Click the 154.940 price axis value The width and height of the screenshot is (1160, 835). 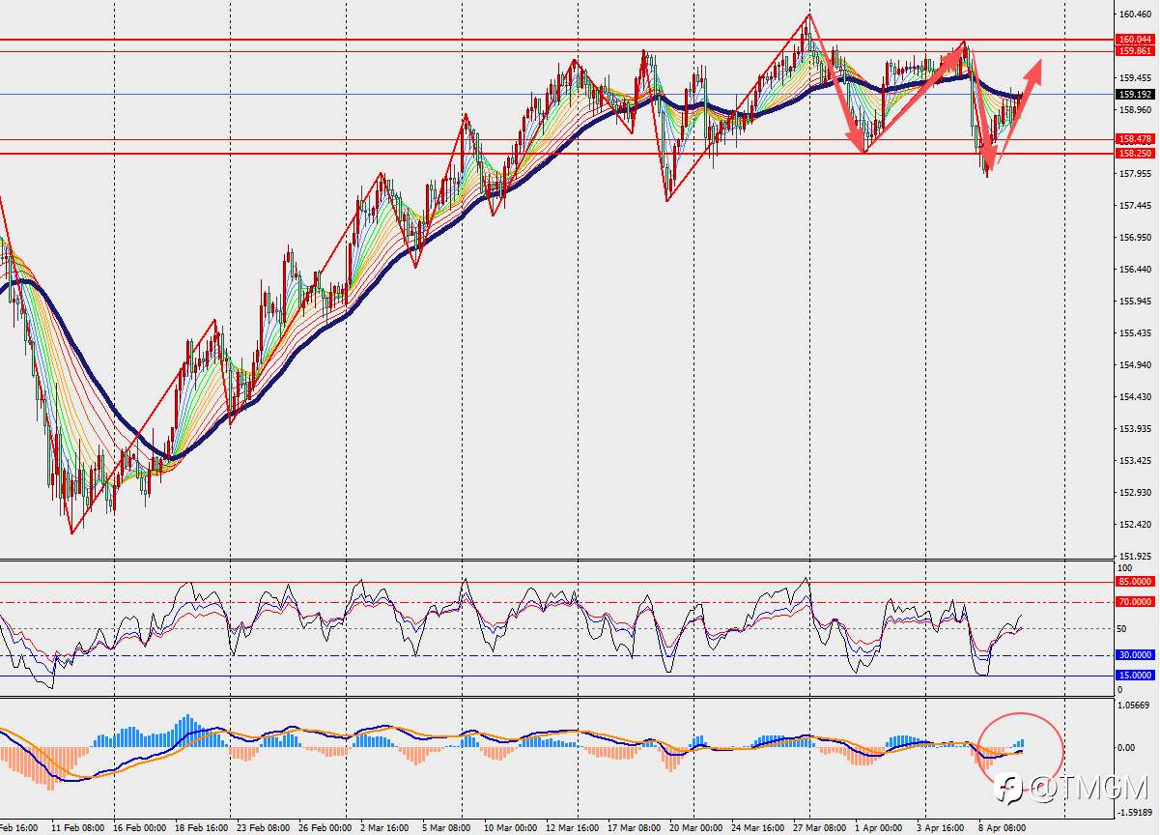(1136, 365)
